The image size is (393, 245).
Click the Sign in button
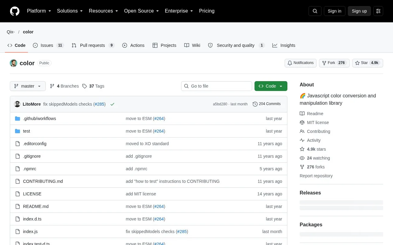coord(334,11)
